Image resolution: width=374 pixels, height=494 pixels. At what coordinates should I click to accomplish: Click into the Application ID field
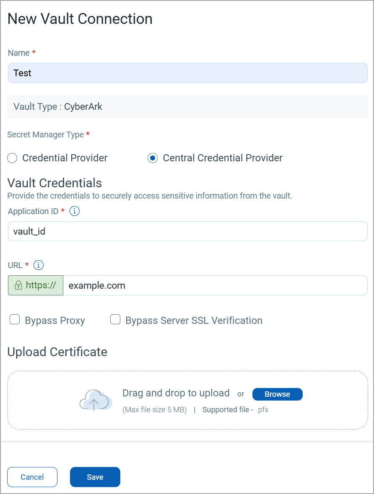(x=187, y=231)
